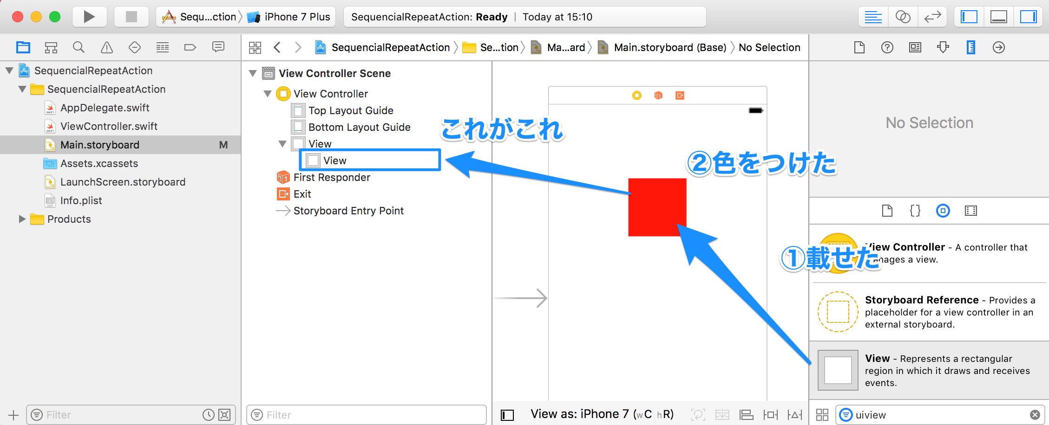Open the Debug navigator lines icon
Image resolution: width=1049 pixels, height=425 pixels.
click(x=163, y=47)
